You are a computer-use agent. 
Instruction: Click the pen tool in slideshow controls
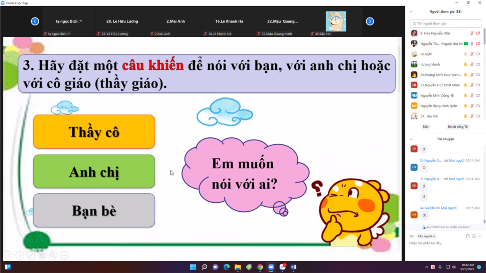31,256
